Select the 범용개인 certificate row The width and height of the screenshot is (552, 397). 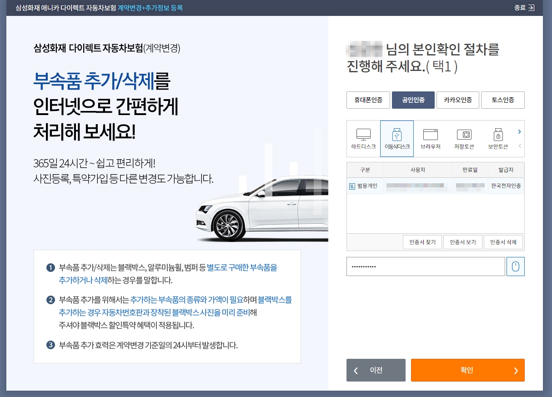pos(435,186)
